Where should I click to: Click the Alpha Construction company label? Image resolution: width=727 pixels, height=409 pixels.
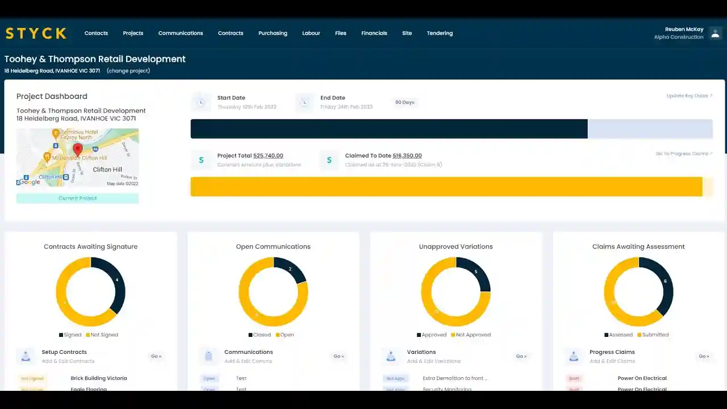679,37
